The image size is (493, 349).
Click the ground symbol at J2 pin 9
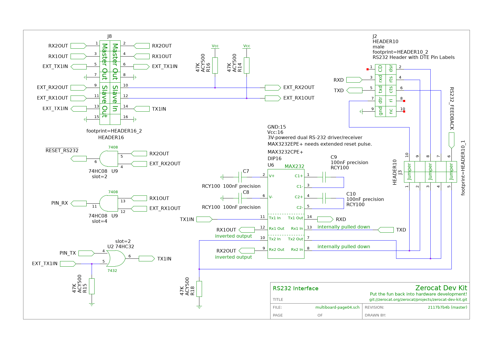pos(361,111)
